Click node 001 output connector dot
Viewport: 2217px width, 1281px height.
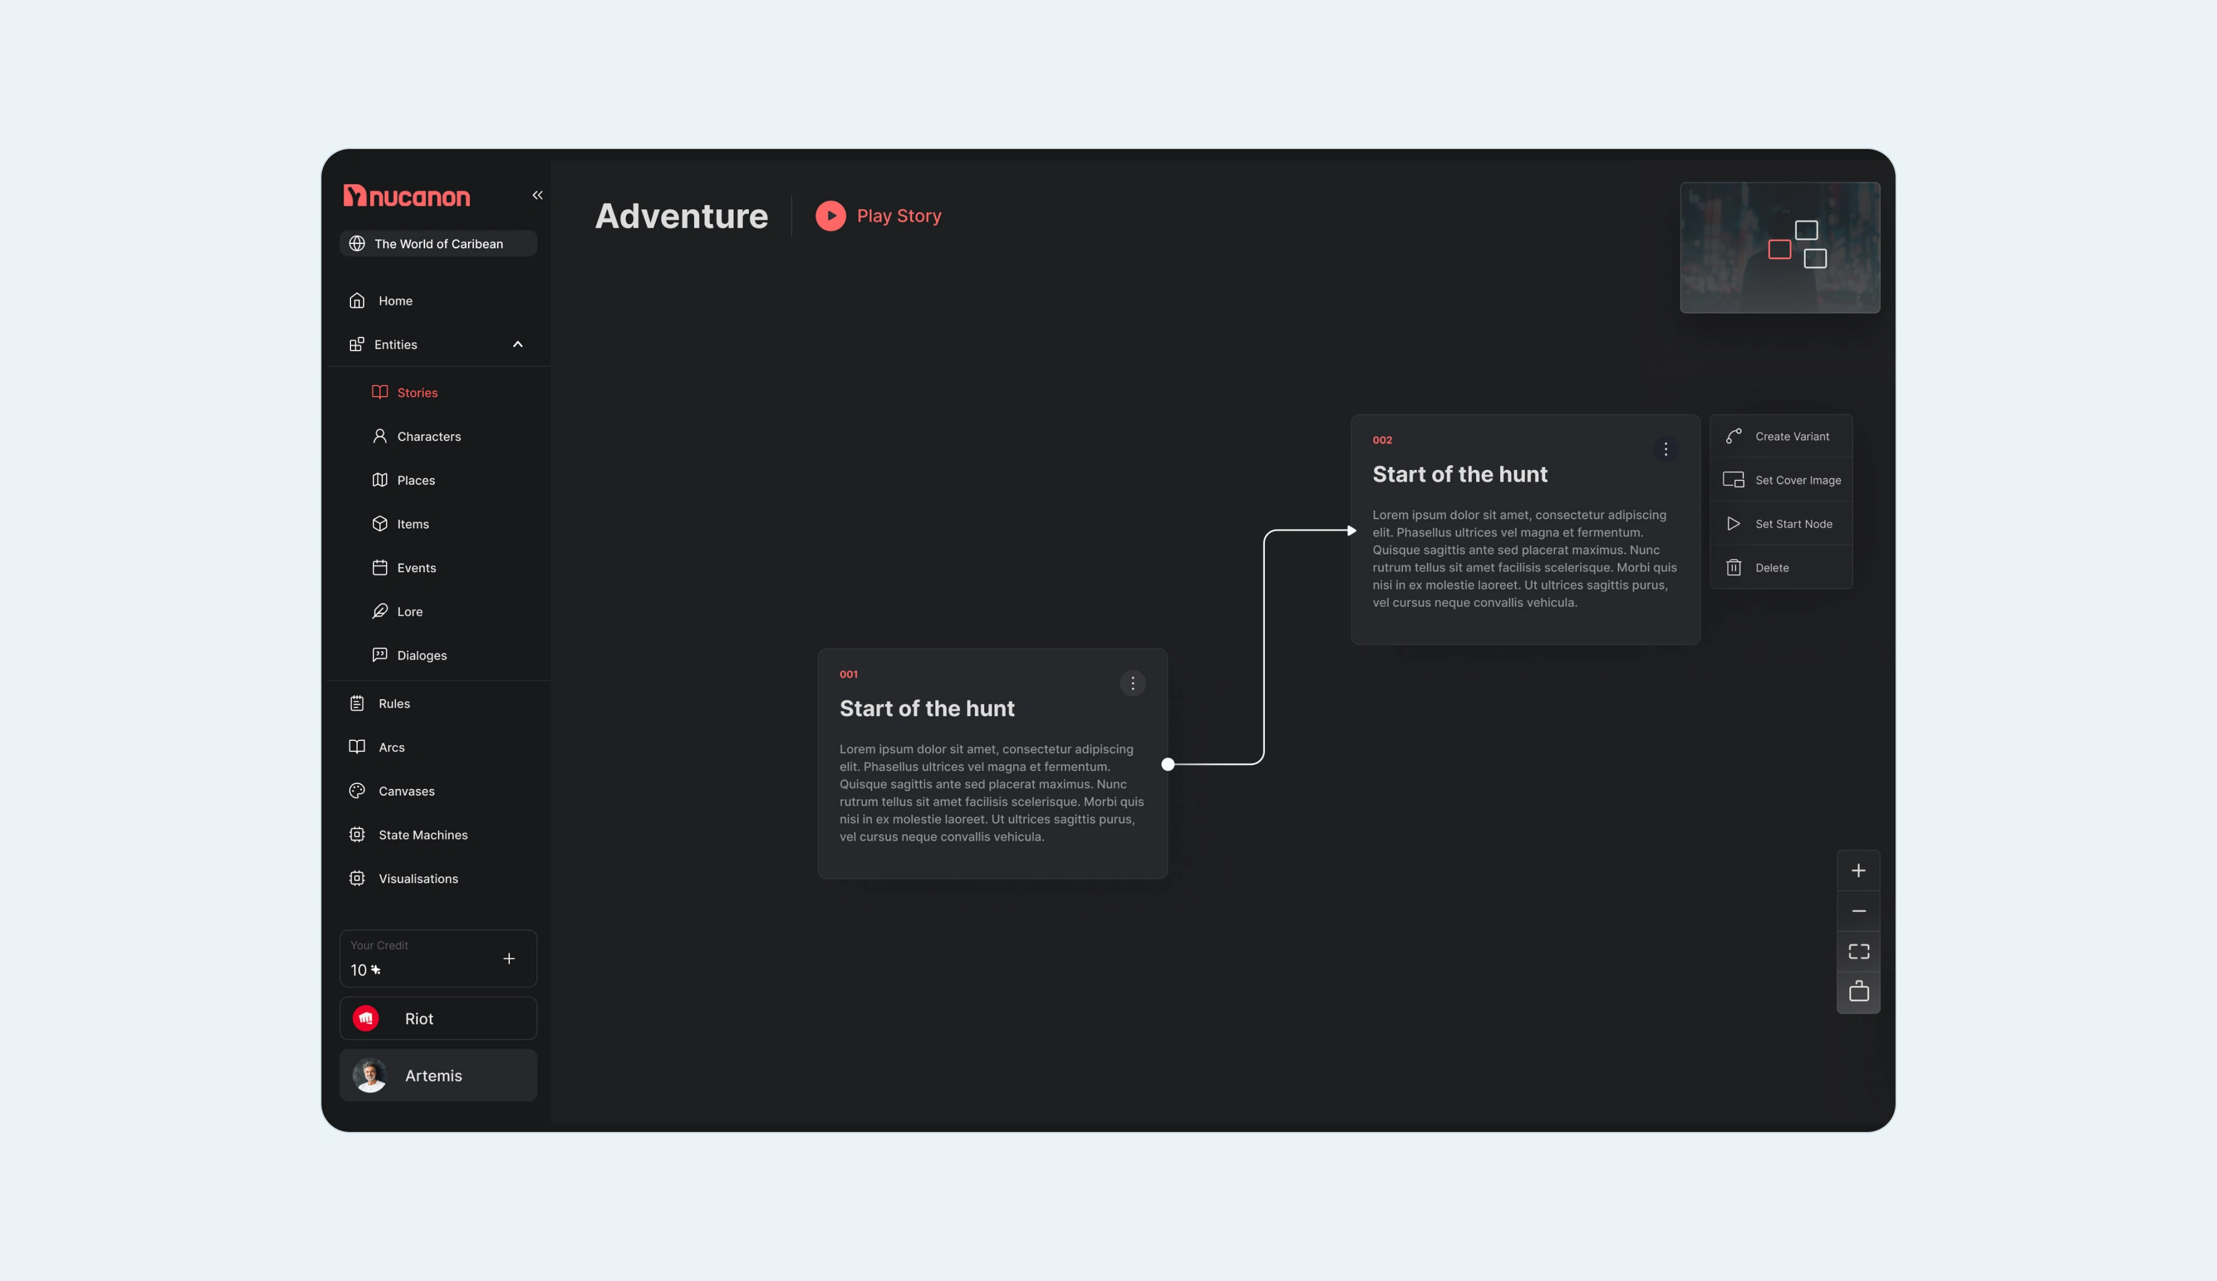pos(1168,764)
